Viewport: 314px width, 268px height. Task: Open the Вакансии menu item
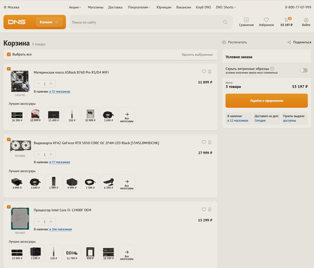pos(184,7)
